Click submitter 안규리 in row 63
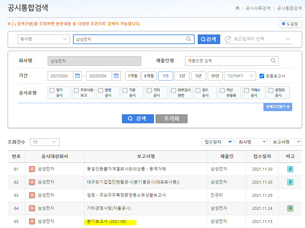 point(217,195)
